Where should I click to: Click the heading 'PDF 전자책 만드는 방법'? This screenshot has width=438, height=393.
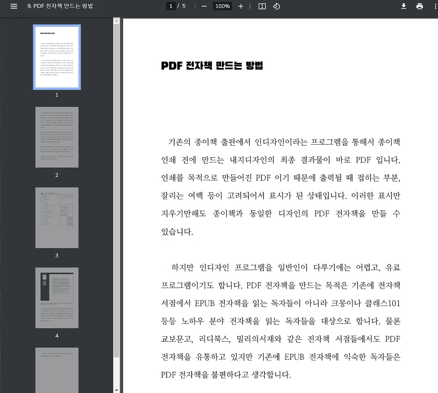[x=212, y=65]
